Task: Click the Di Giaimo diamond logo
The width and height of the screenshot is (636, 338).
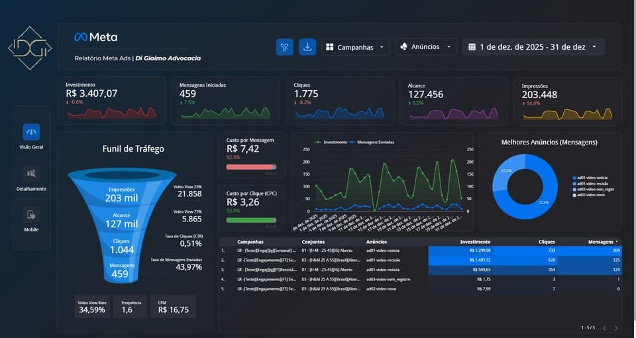Action: coord(29,48)
